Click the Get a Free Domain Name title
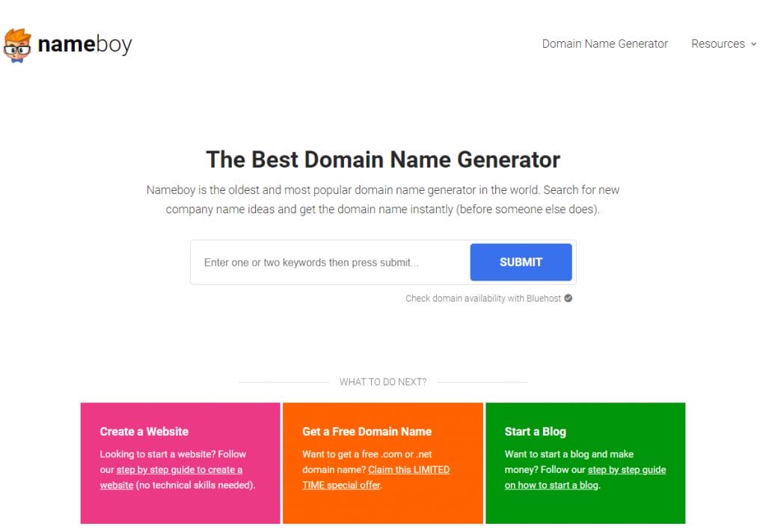The width and height of the screenshot is (766, 529). coord(367,431)
